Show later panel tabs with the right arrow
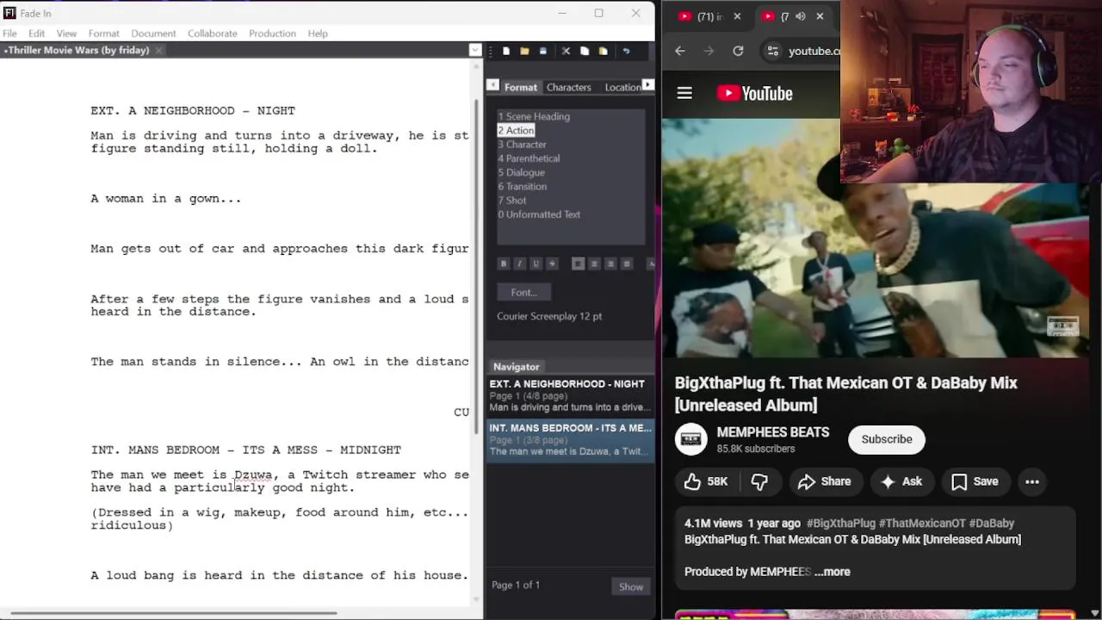The image size is (1102, 620). [648, 85]
